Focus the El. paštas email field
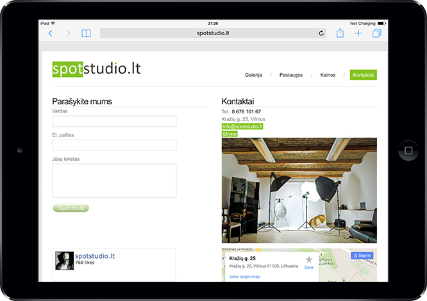This screenshot has height=301, width=427. coord(114,145)
